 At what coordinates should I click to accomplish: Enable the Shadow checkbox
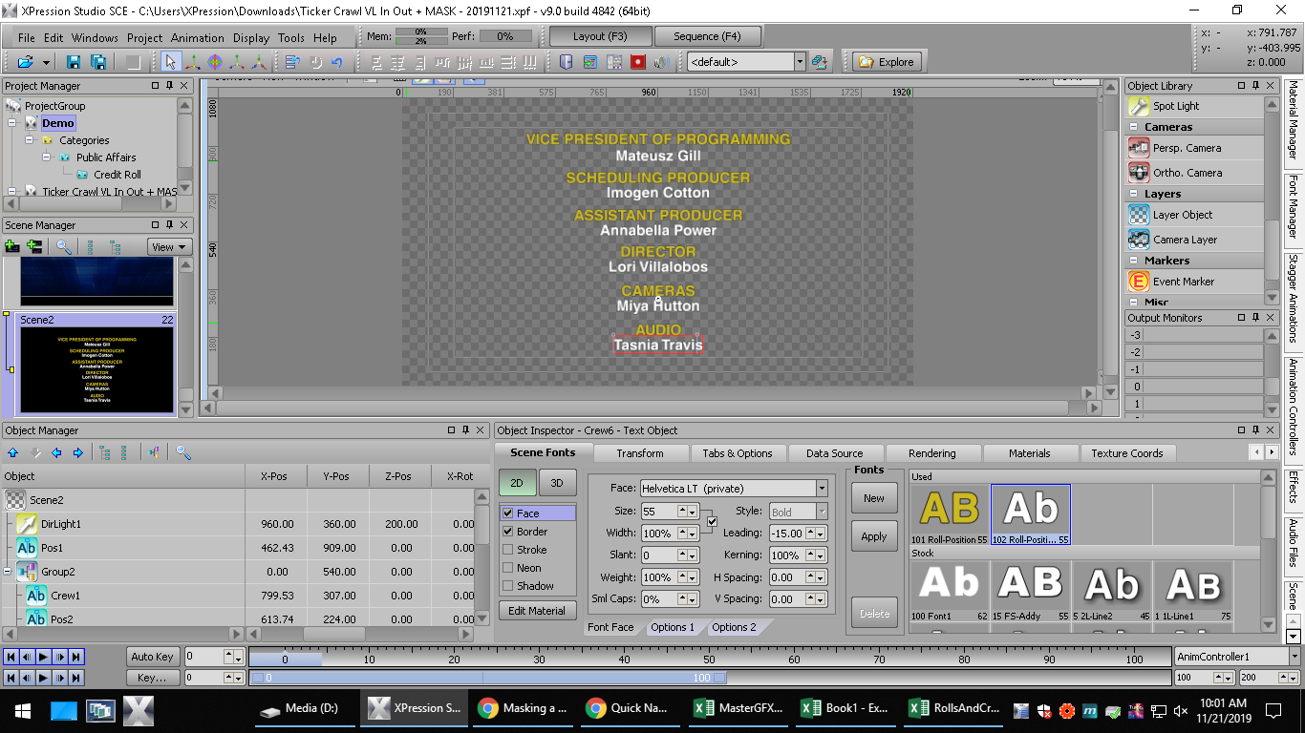tap(508, 586)
